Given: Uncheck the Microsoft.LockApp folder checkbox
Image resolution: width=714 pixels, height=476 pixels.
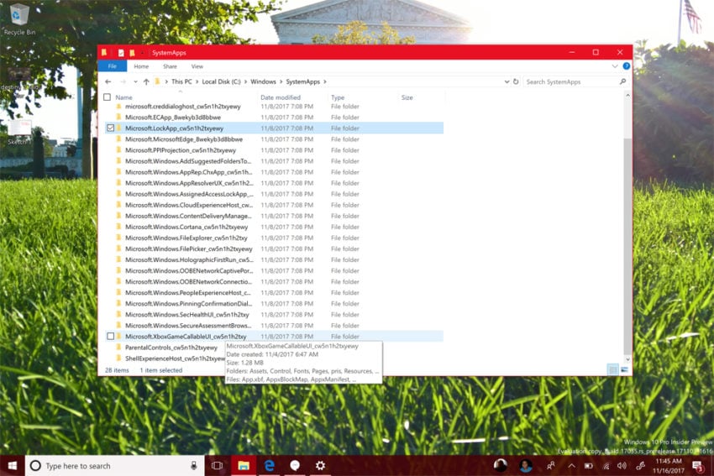Looking at the screenshot, I should coord(110,128).
